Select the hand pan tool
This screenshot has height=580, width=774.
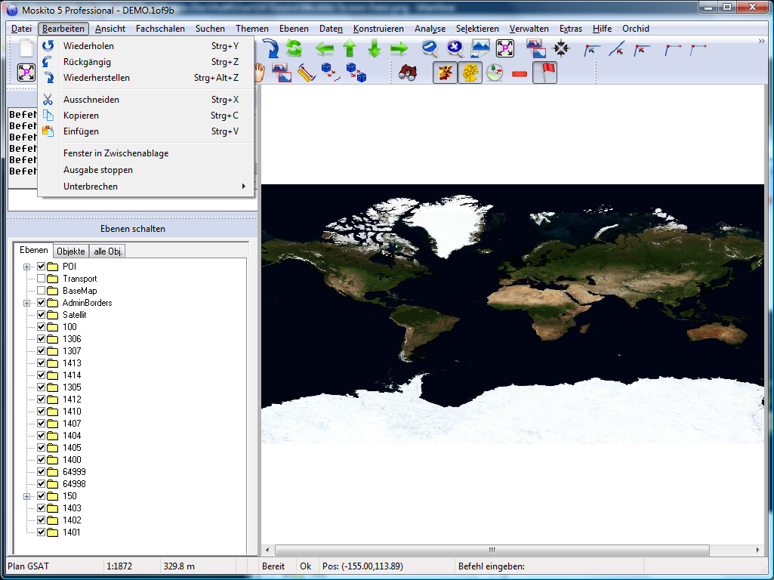pyautogui.click(x=259, y=73)
